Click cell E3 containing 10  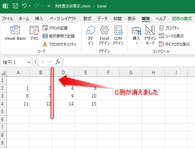86,96
